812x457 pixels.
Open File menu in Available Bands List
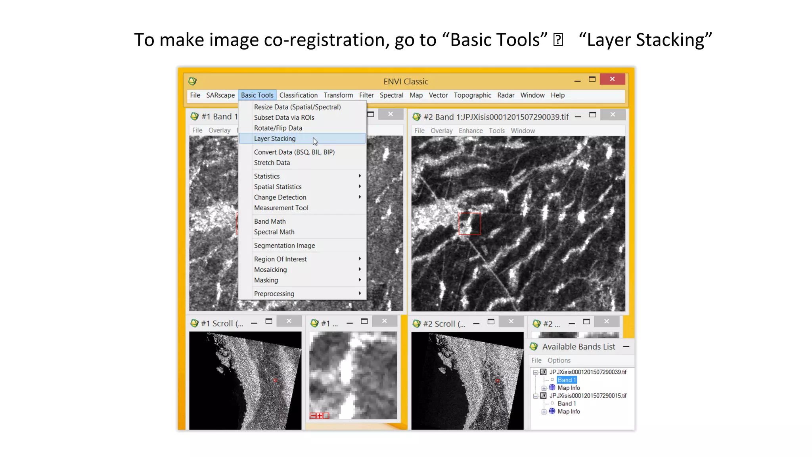536,360
